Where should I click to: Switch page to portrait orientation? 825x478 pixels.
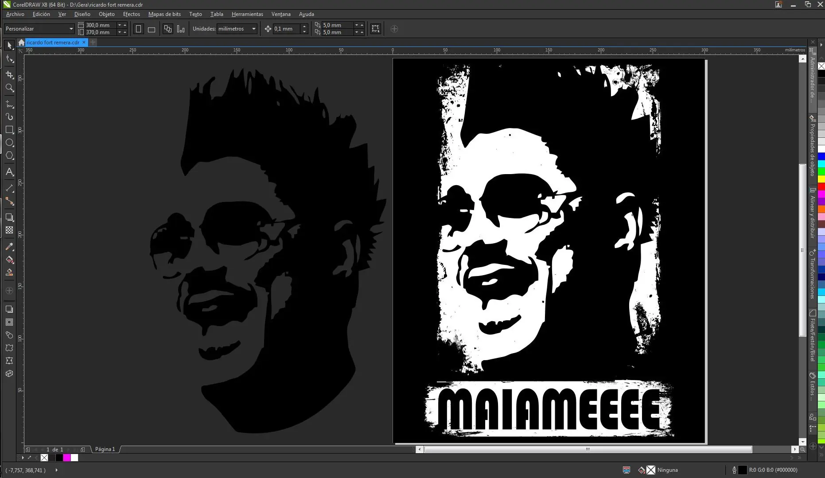[139, 29]
